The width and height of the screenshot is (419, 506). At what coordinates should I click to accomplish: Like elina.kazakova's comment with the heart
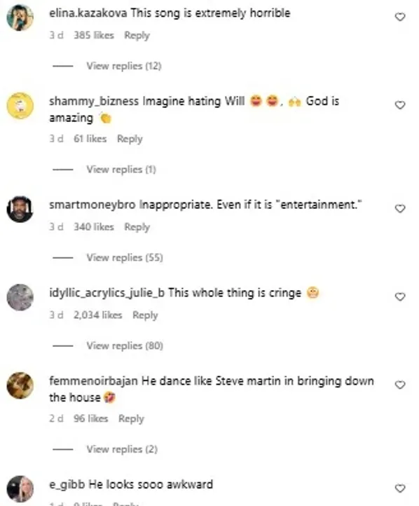pos(400,17)
